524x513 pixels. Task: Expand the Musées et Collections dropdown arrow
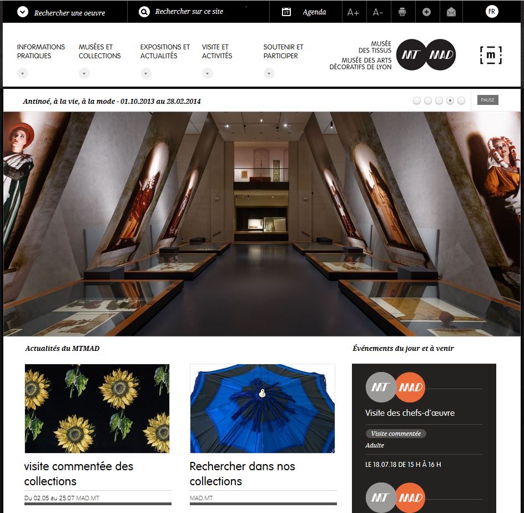84,73
